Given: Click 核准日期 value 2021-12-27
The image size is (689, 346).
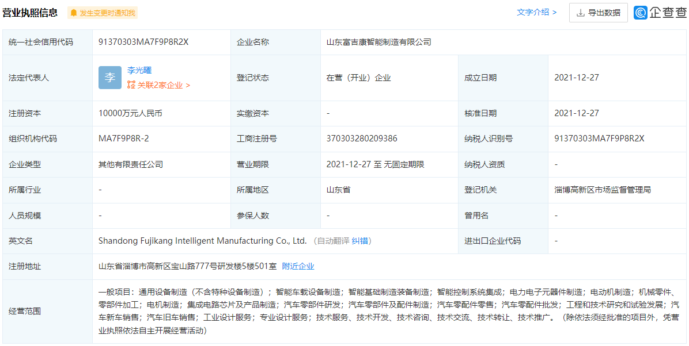Looking at the screenshot, I should coord(577,114).
